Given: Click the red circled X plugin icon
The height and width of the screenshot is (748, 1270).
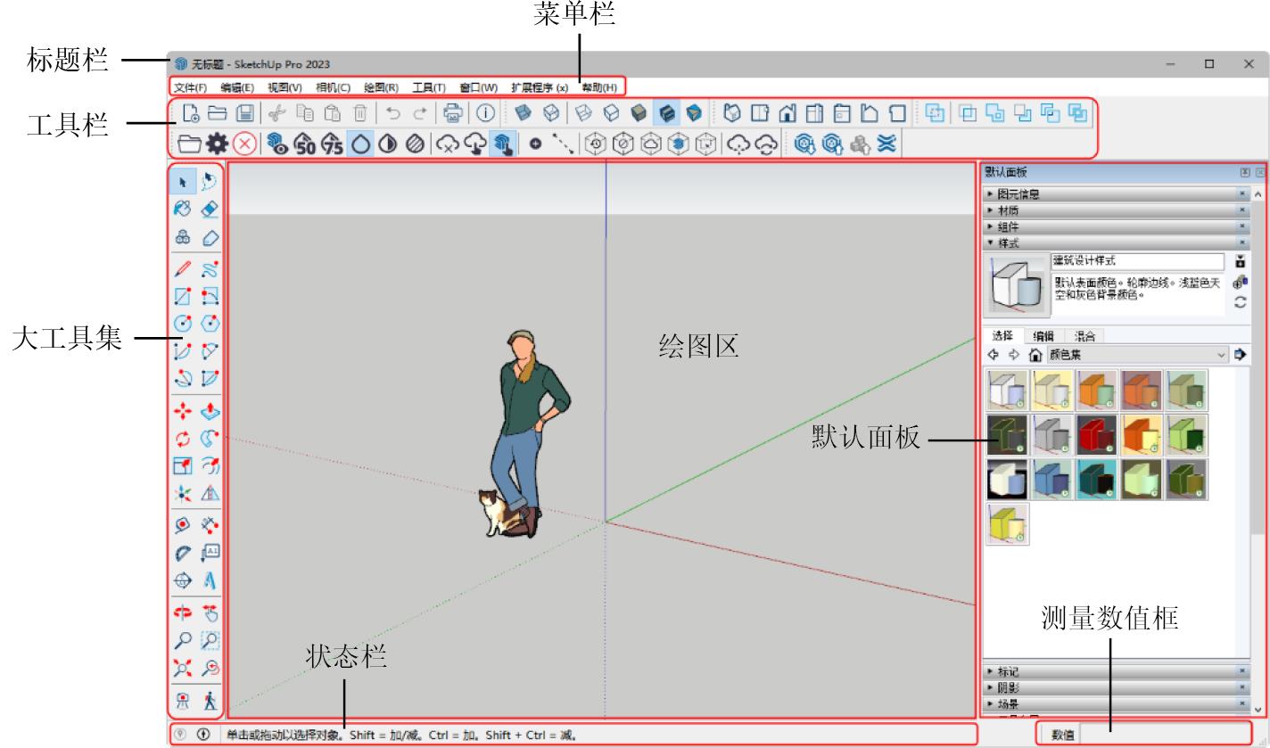Looking at the screenshot, I should [244, 144].
